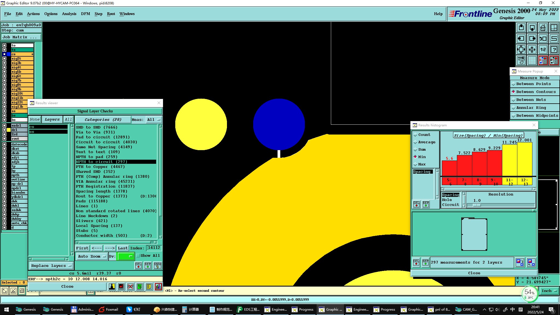Select 'Circuit to circuit (4030)' category
Image resolution: width=560 pixels, height=315 pixels.
106,142
